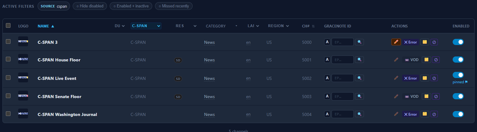Image resolution: width=477 pixels, height=132 pixels.
Task: Check the C-SPAN Senate Floor row checkbox
Action: 8,96
